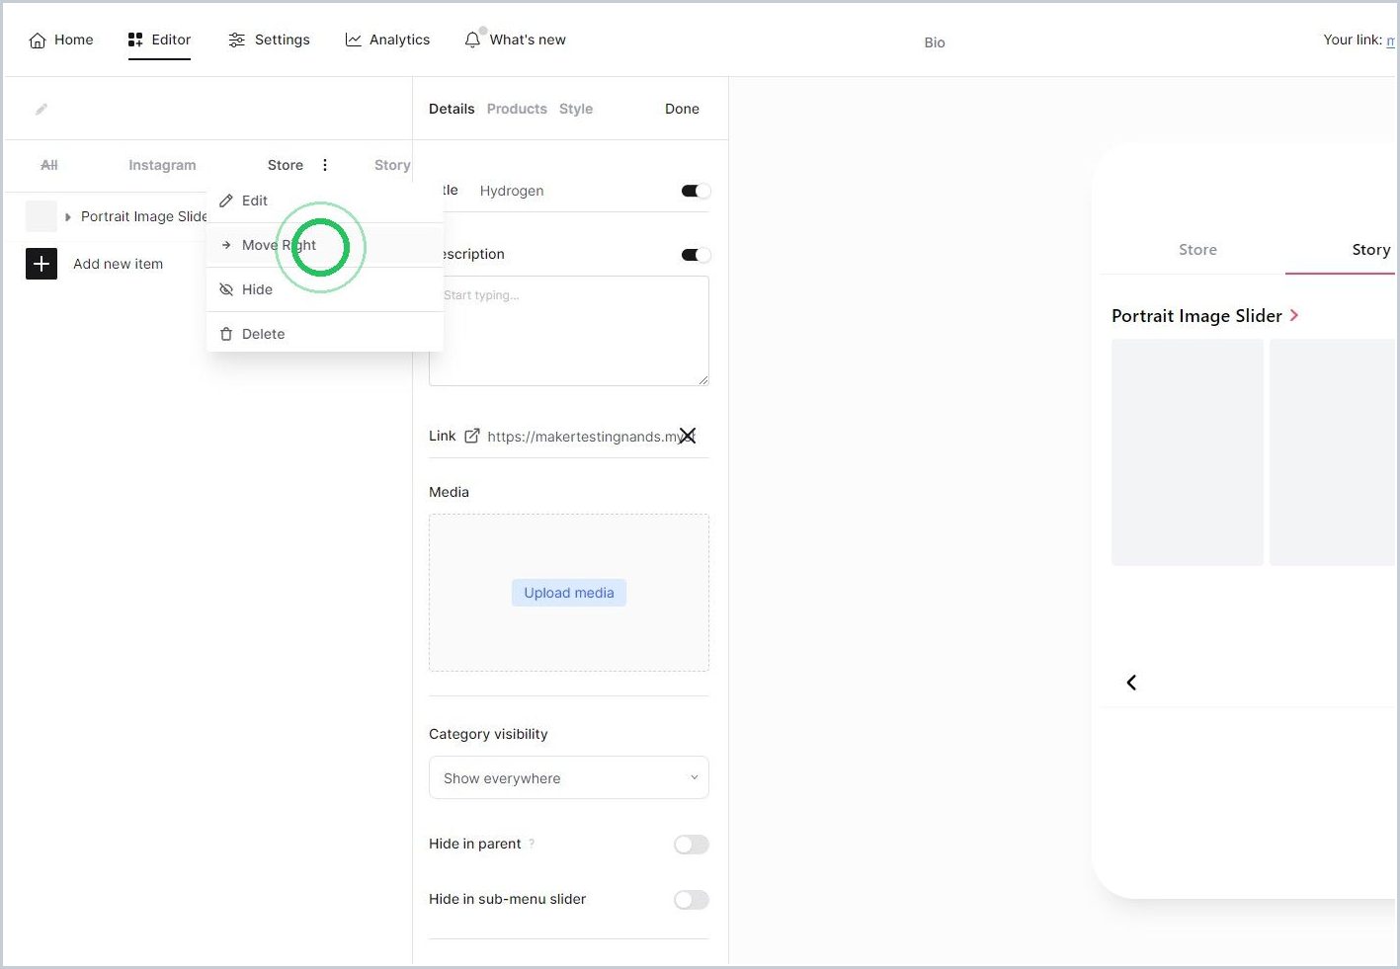The width and height of the screenshot is (1400, 969).
Task: Click the external link icon beside Link
Action: tap(472, 436)
